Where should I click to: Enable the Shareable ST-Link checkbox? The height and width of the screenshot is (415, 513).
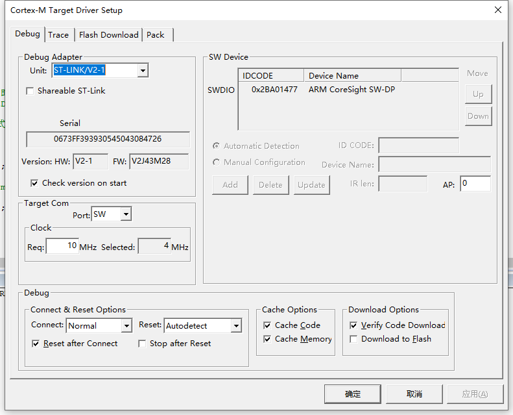pyautogui.click(x=30, y=91)
